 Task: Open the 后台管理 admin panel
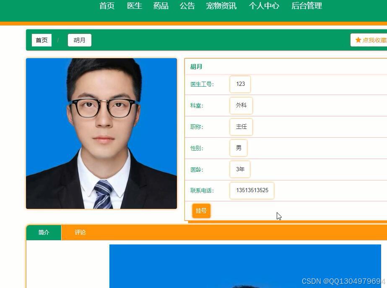pos(306,6)
